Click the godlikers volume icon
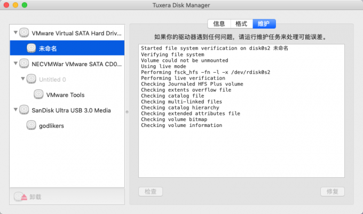 pyautogui.click(x=31, y=125)
